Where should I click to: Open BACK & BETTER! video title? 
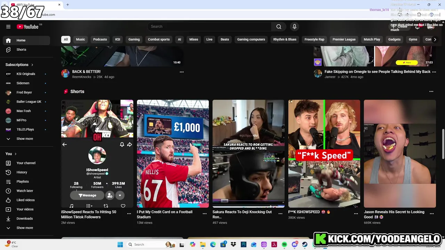86,72
